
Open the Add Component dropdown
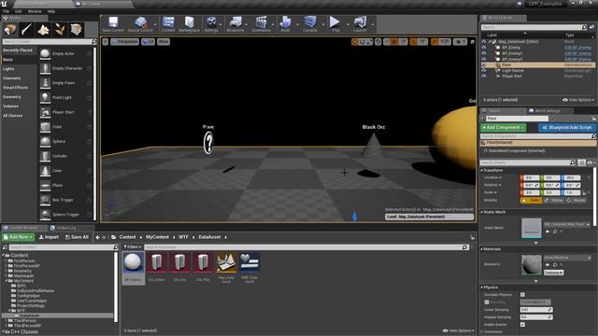coord(504,128)
